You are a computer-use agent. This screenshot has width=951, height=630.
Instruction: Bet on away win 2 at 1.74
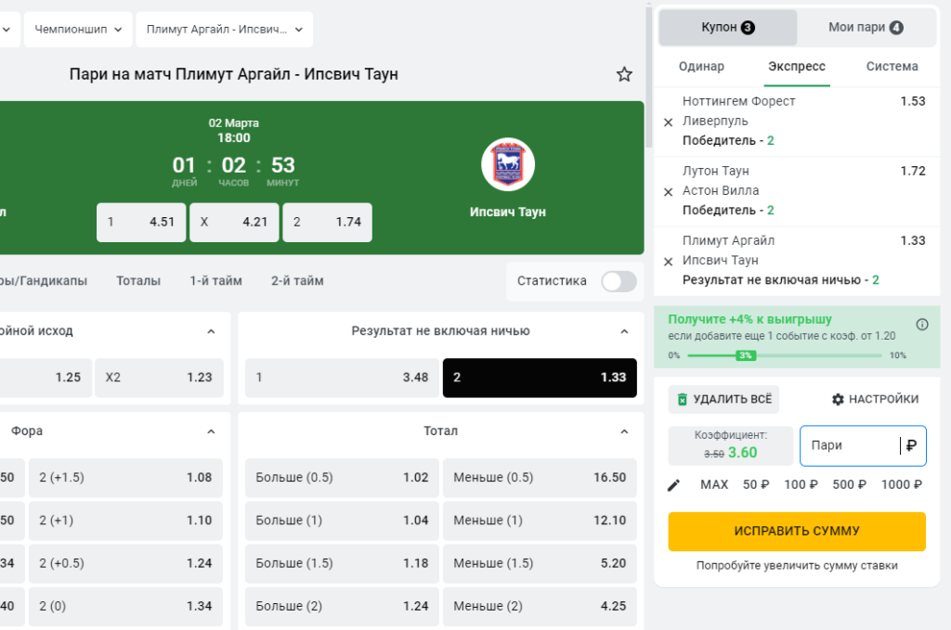(328, 223)
